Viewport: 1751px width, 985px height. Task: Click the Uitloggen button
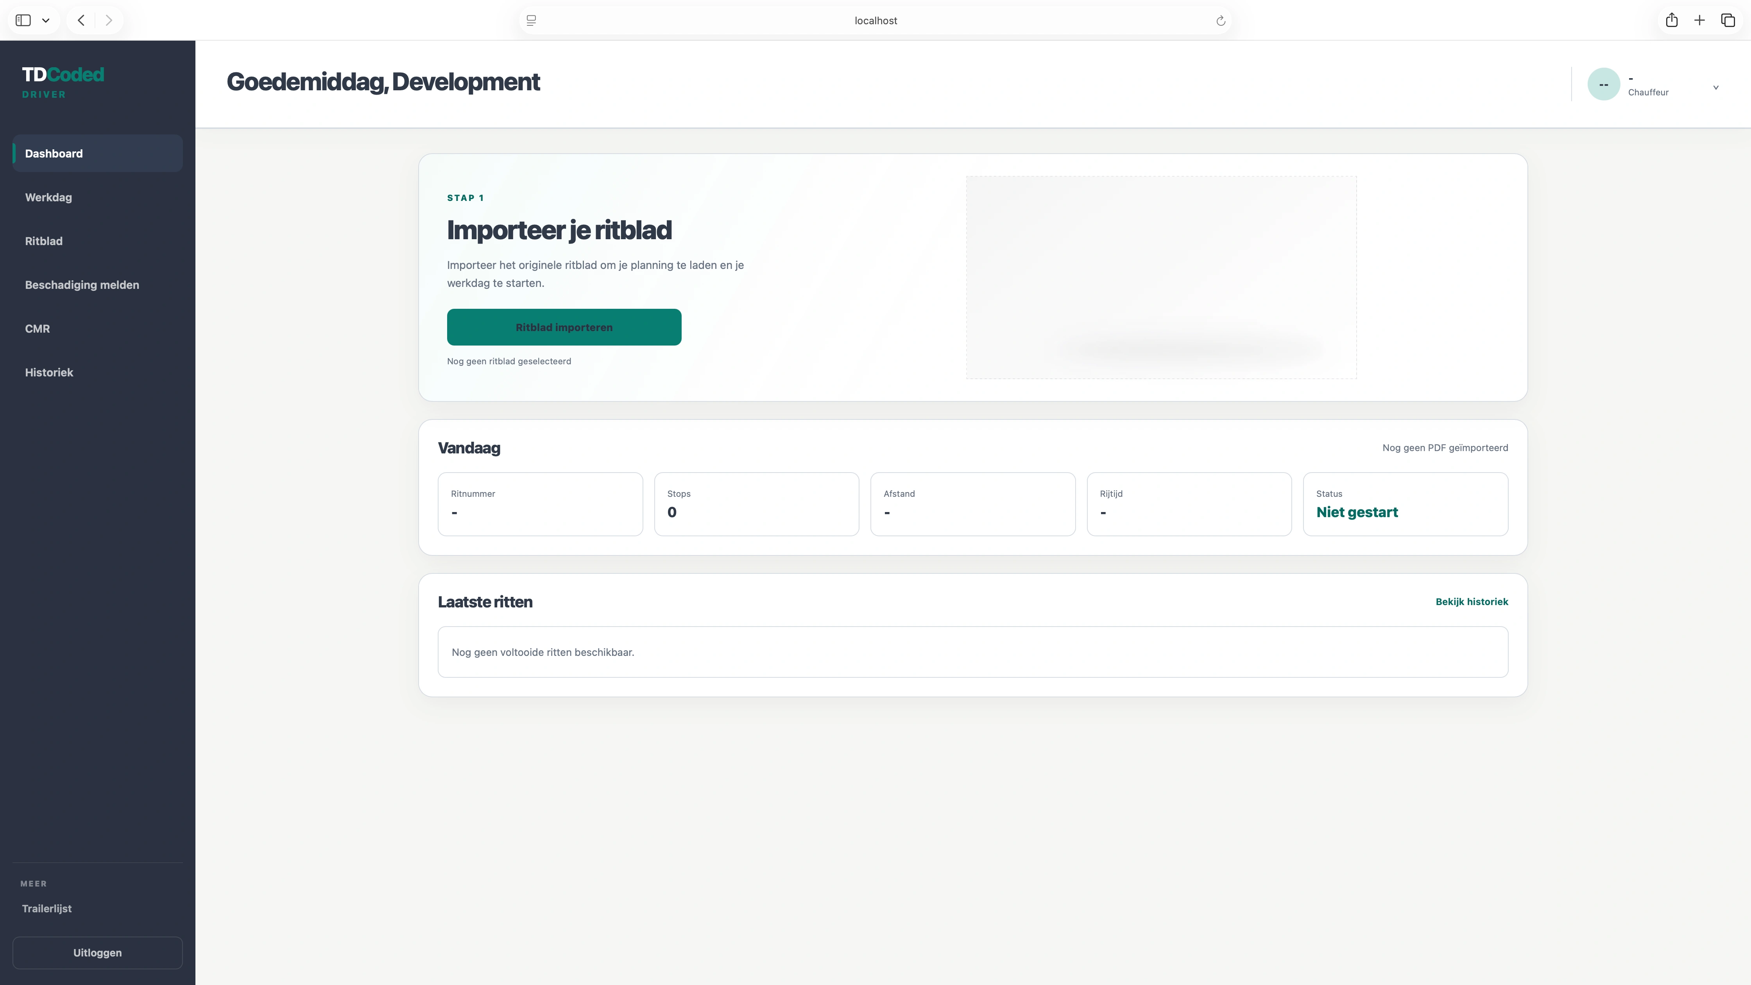pyautogui.click(x=98, y=953)
